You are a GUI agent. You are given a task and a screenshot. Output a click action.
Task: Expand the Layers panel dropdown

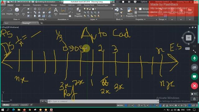94,19
